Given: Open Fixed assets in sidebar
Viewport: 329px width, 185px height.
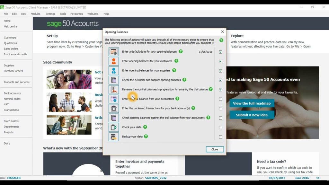Looking at the screenshot, I should 11,121.
